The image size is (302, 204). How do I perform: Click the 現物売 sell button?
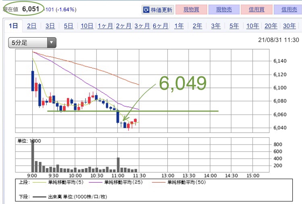pyautogui.click(x=224, y=10)
